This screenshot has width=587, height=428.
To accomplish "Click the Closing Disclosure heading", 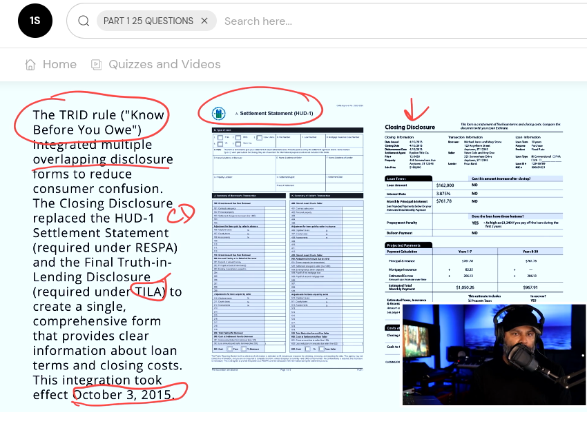I will 410,128.
